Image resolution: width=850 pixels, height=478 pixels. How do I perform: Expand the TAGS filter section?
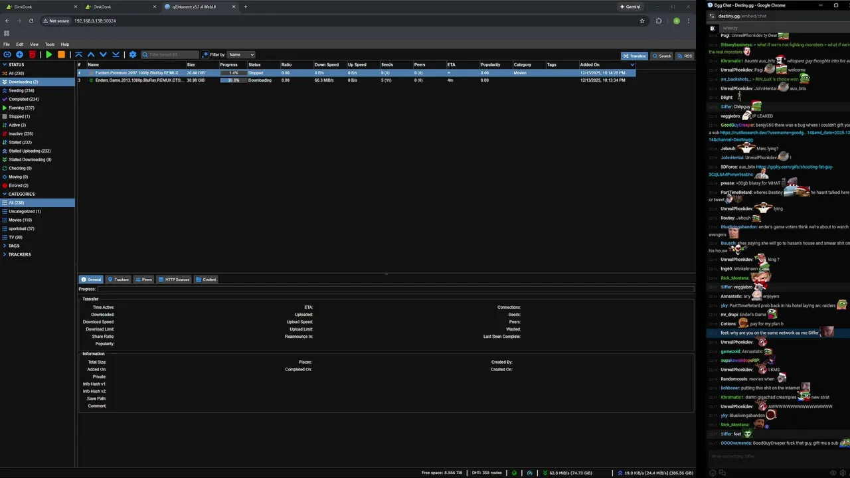pyautogui.click(x=5, y=246)
